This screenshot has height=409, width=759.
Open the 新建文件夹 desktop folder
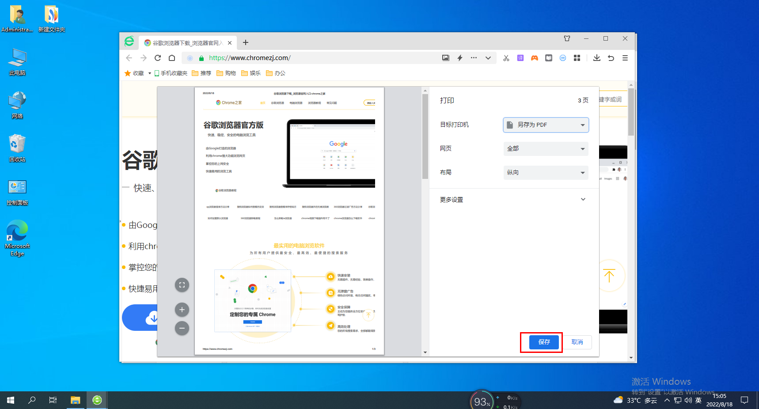point(52,19)
